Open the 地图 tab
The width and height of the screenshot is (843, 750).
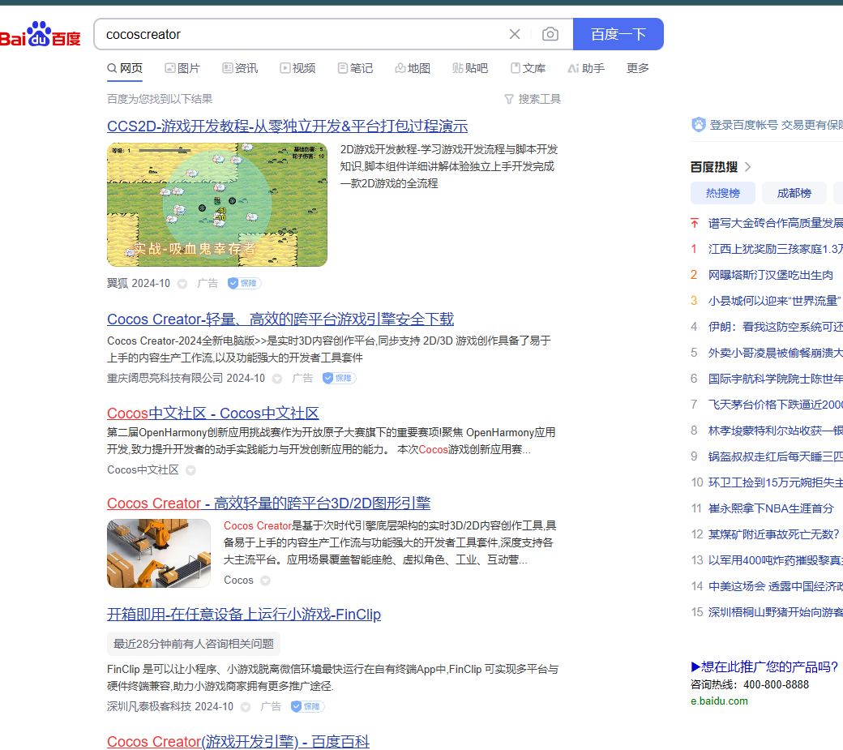pyautogui.click(x=413, y=68)
